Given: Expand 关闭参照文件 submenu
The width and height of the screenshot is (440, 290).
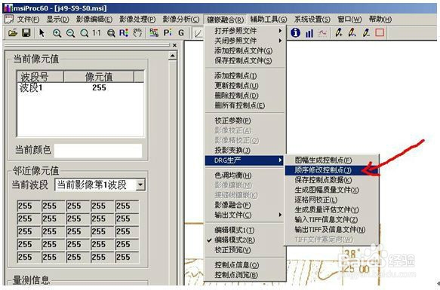Looking at the screenshot, I should click(x=245, y=41).
